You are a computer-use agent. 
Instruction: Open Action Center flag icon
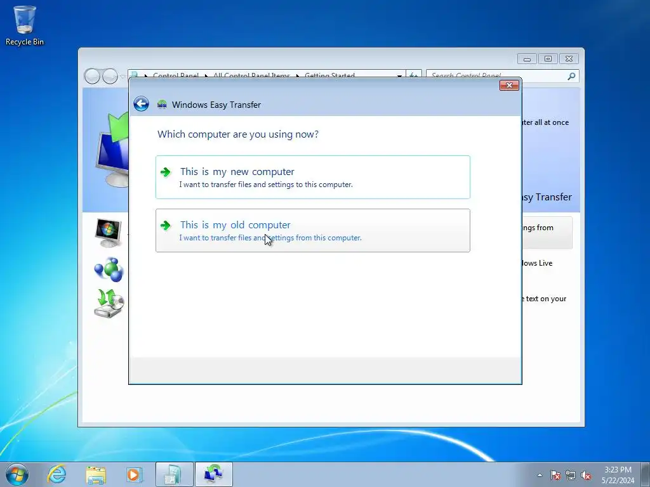pos(555,475)
